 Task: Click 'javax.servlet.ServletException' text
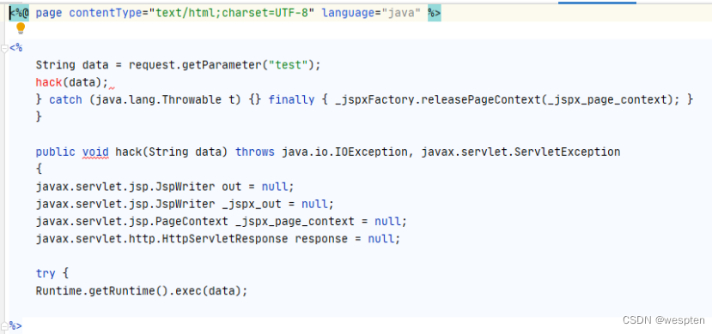point(520,152)
